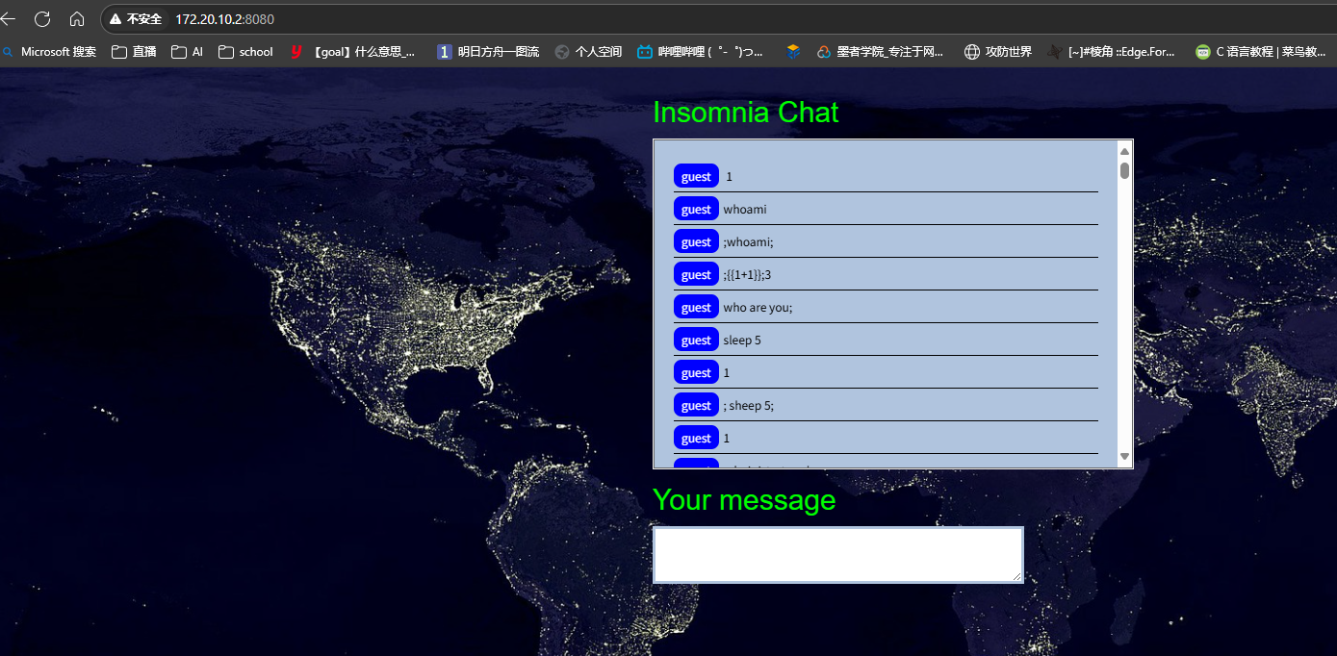Expand the school bookmark folder
Viewport: 1337px width, 656px height.
tap(245, 52)
